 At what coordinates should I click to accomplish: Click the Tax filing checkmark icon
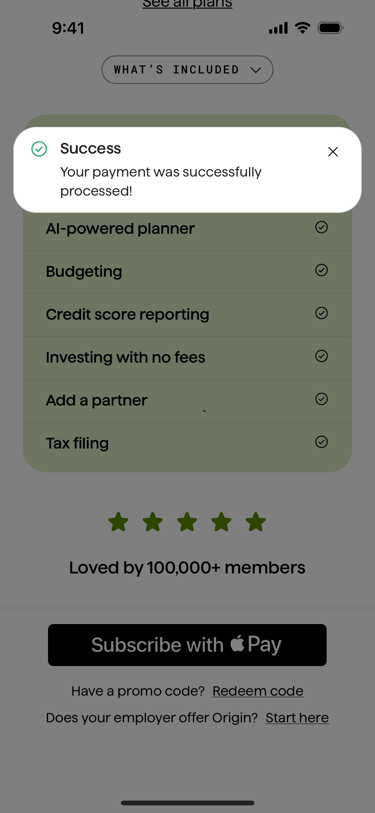coord(321,442)
